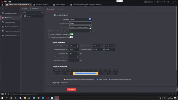
Task: Open Управление посещаемостью in sidebar
Action: [11, 31]
